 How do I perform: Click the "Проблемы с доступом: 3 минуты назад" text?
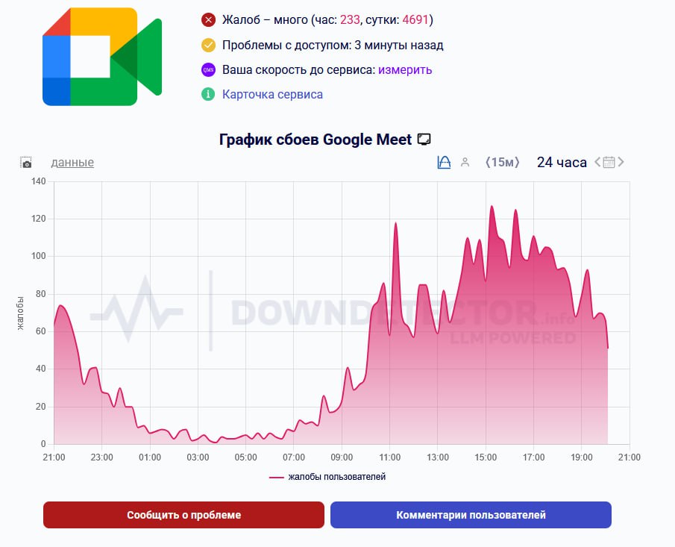[x=333, y=45]
